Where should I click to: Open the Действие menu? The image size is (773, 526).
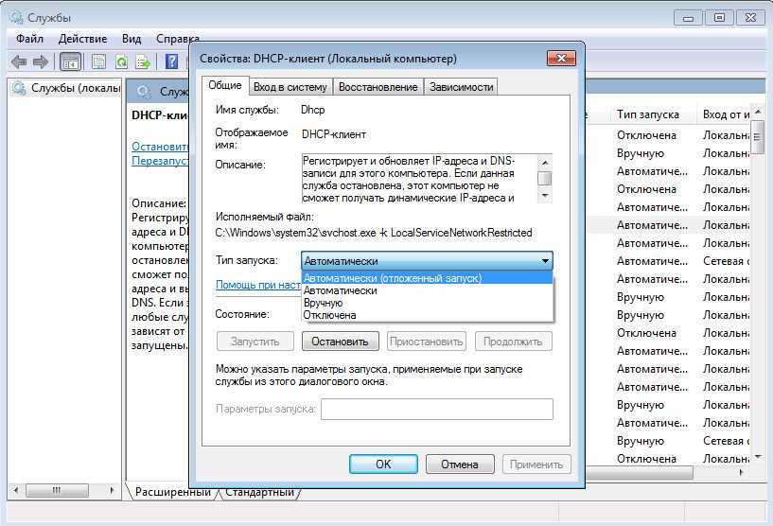(x=82, y=39)
